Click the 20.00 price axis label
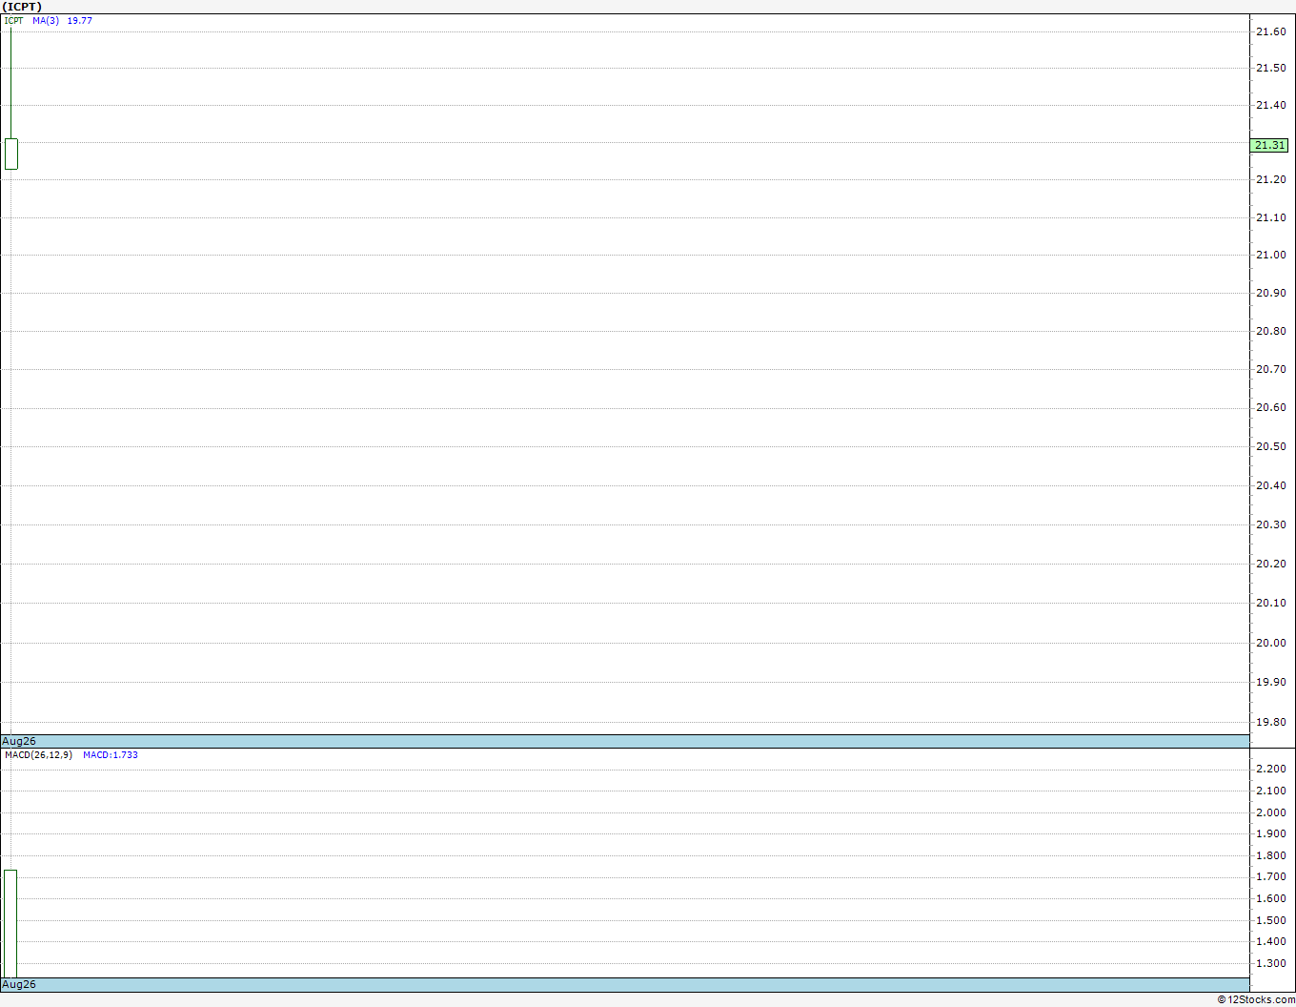Viewport: 1296px width, 1007px height. 1270,643
